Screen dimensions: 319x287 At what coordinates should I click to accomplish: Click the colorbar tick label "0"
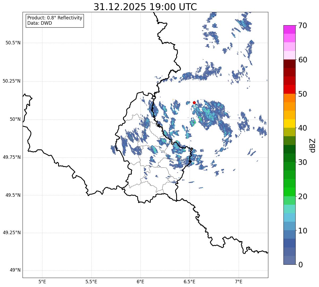tap(300, 265)
